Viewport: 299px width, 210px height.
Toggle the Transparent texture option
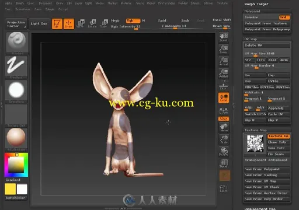click(x=255, y=160)
